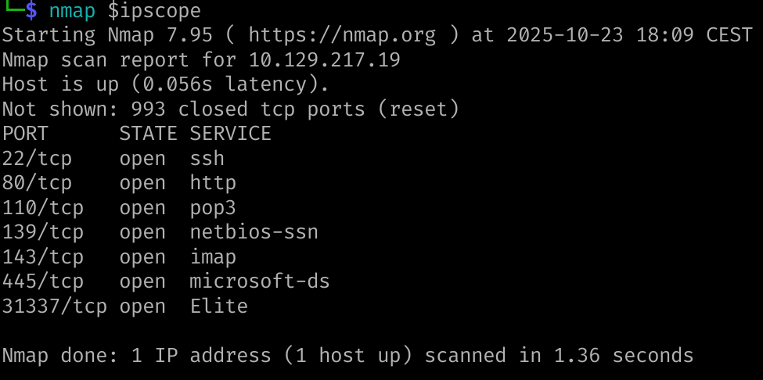The image size is (763, 380).
Task: Click the 22/tcp port entry
Action: [37, 158]
